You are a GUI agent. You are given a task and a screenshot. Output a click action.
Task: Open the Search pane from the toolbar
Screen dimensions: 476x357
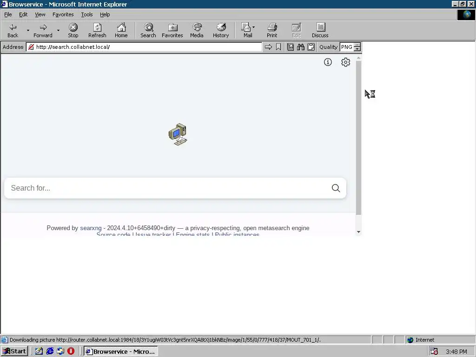click(x=148, y=30)
